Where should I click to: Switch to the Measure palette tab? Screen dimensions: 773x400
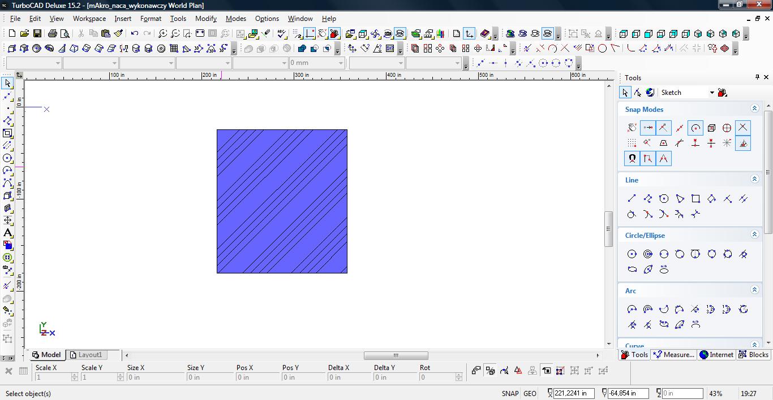[x=673, y=355]
